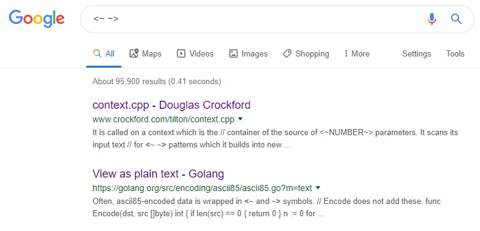
Task: Click the Shopping tag icon
Action: coord(287,53)
